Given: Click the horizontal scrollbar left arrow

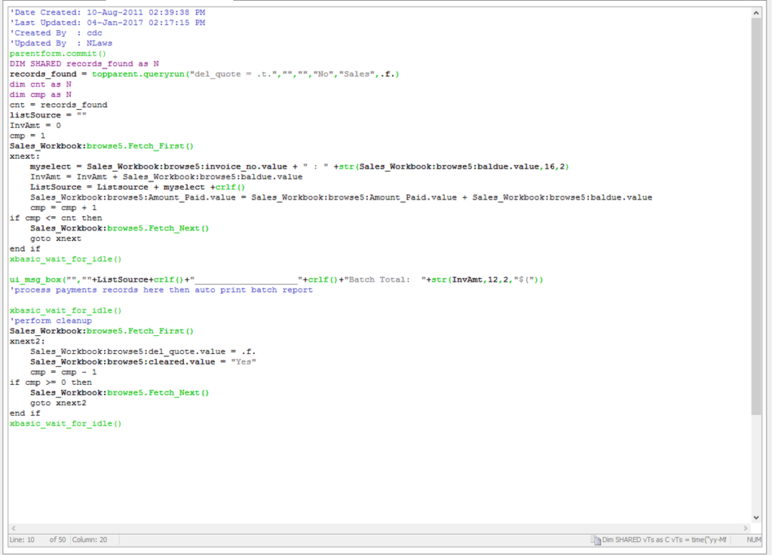Looking at the screenshot, I should point(13,528).
